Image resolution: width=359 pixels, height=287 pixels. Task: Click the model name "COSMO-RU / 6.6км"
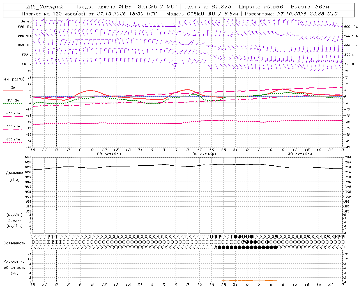[213, 14]
